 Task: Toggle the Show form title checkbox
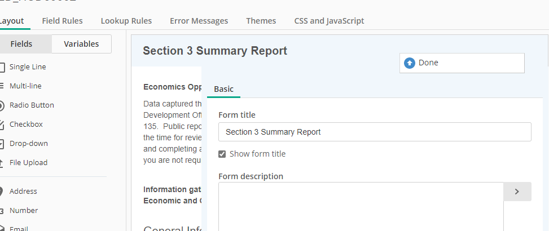222,154
